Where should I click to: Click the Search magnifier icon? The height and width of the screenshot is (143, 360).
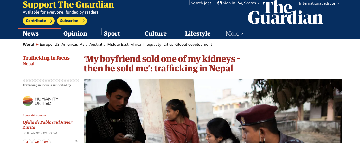tap(241, 3)
